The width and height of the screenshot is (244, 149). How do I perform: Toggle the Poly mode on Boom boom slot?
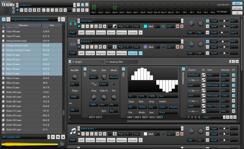click(x=121, y=134)
